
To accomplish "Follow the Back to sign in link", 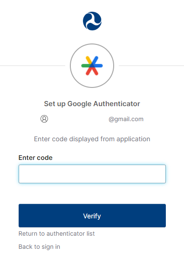I will 39,247.
